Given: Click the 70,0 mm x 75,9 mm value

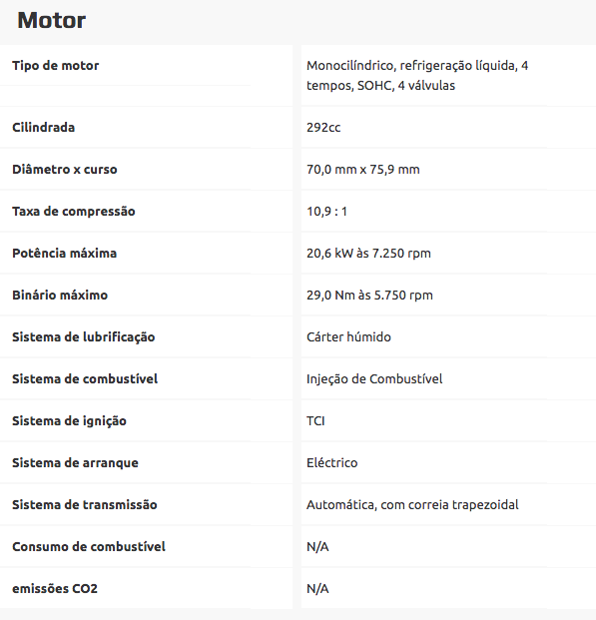Looking at the screenshot, I should point(363,170).
